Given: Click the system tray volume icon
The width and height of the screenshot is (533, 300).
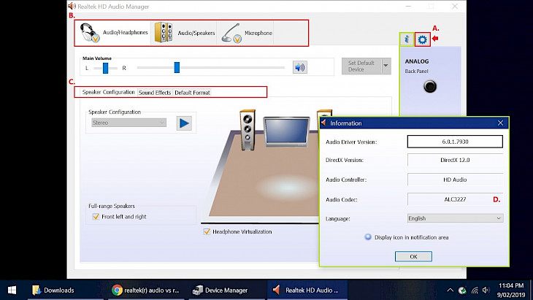Looking at the screenshot, I should [486, 291].
